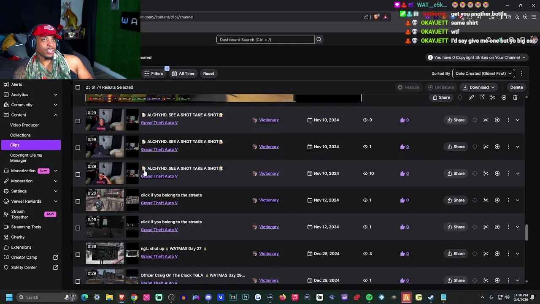Toggle checkbox for the Nov 12 clip with 1 view, upper row
This screenshot has width=540, height=304.
click(78, 201)
